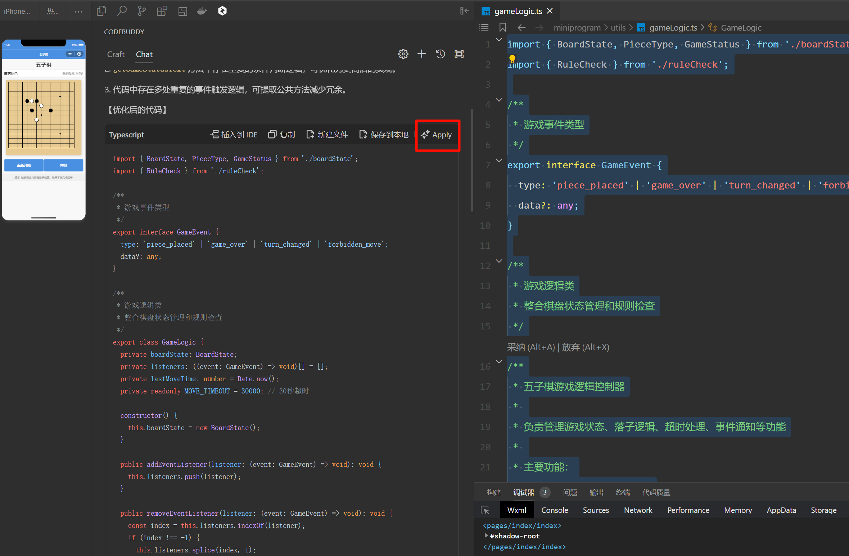The height and width of the screenshot is (556, 849).
Task: Toggle fullscreen chat panel icon
Action: tap(459, 54)
